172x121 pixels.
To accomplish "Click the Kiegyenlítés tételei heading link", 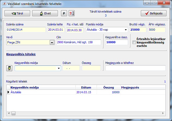I will [21, 54].
